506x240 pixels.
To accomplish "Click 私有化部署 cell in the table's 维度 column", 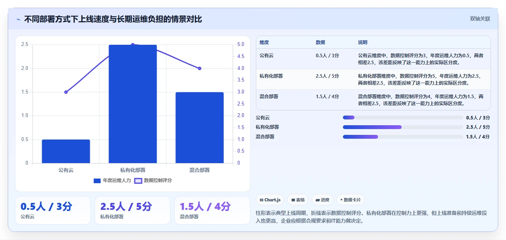I will point(271,76).
